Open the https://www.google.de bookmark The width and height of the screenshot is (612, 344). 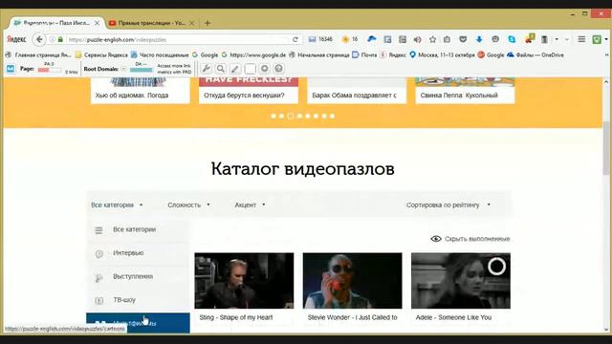coord(253,55)
